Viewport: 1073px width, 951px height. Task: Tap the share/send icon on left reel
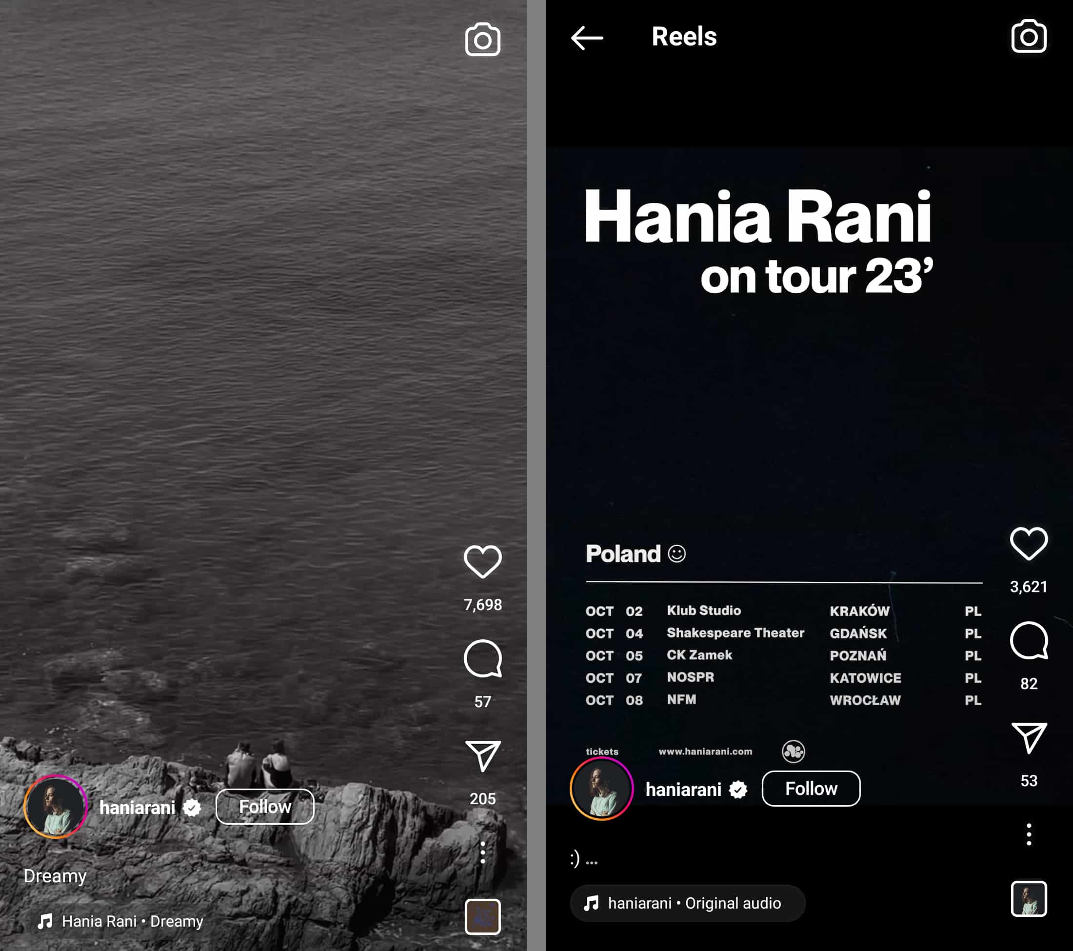pyautogui.click(x=482, y=753)
